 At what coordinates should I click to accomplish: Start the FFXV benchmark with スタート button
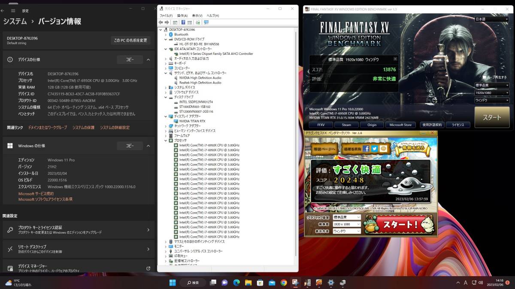(492, 117)
